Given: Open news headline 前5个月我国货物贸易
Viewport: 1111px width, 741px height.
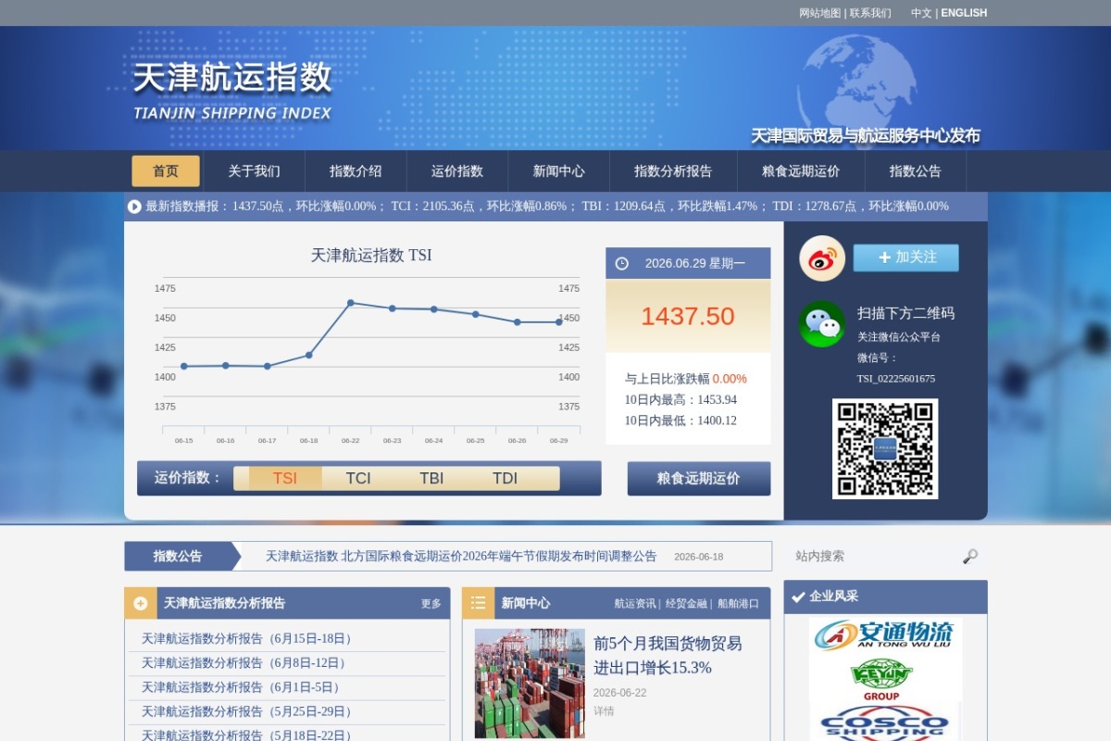Looking at the screenshot, I should pos(668,655).
